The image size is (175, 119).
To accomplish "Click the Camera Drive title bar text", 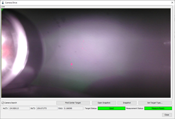I will point(11,3).
